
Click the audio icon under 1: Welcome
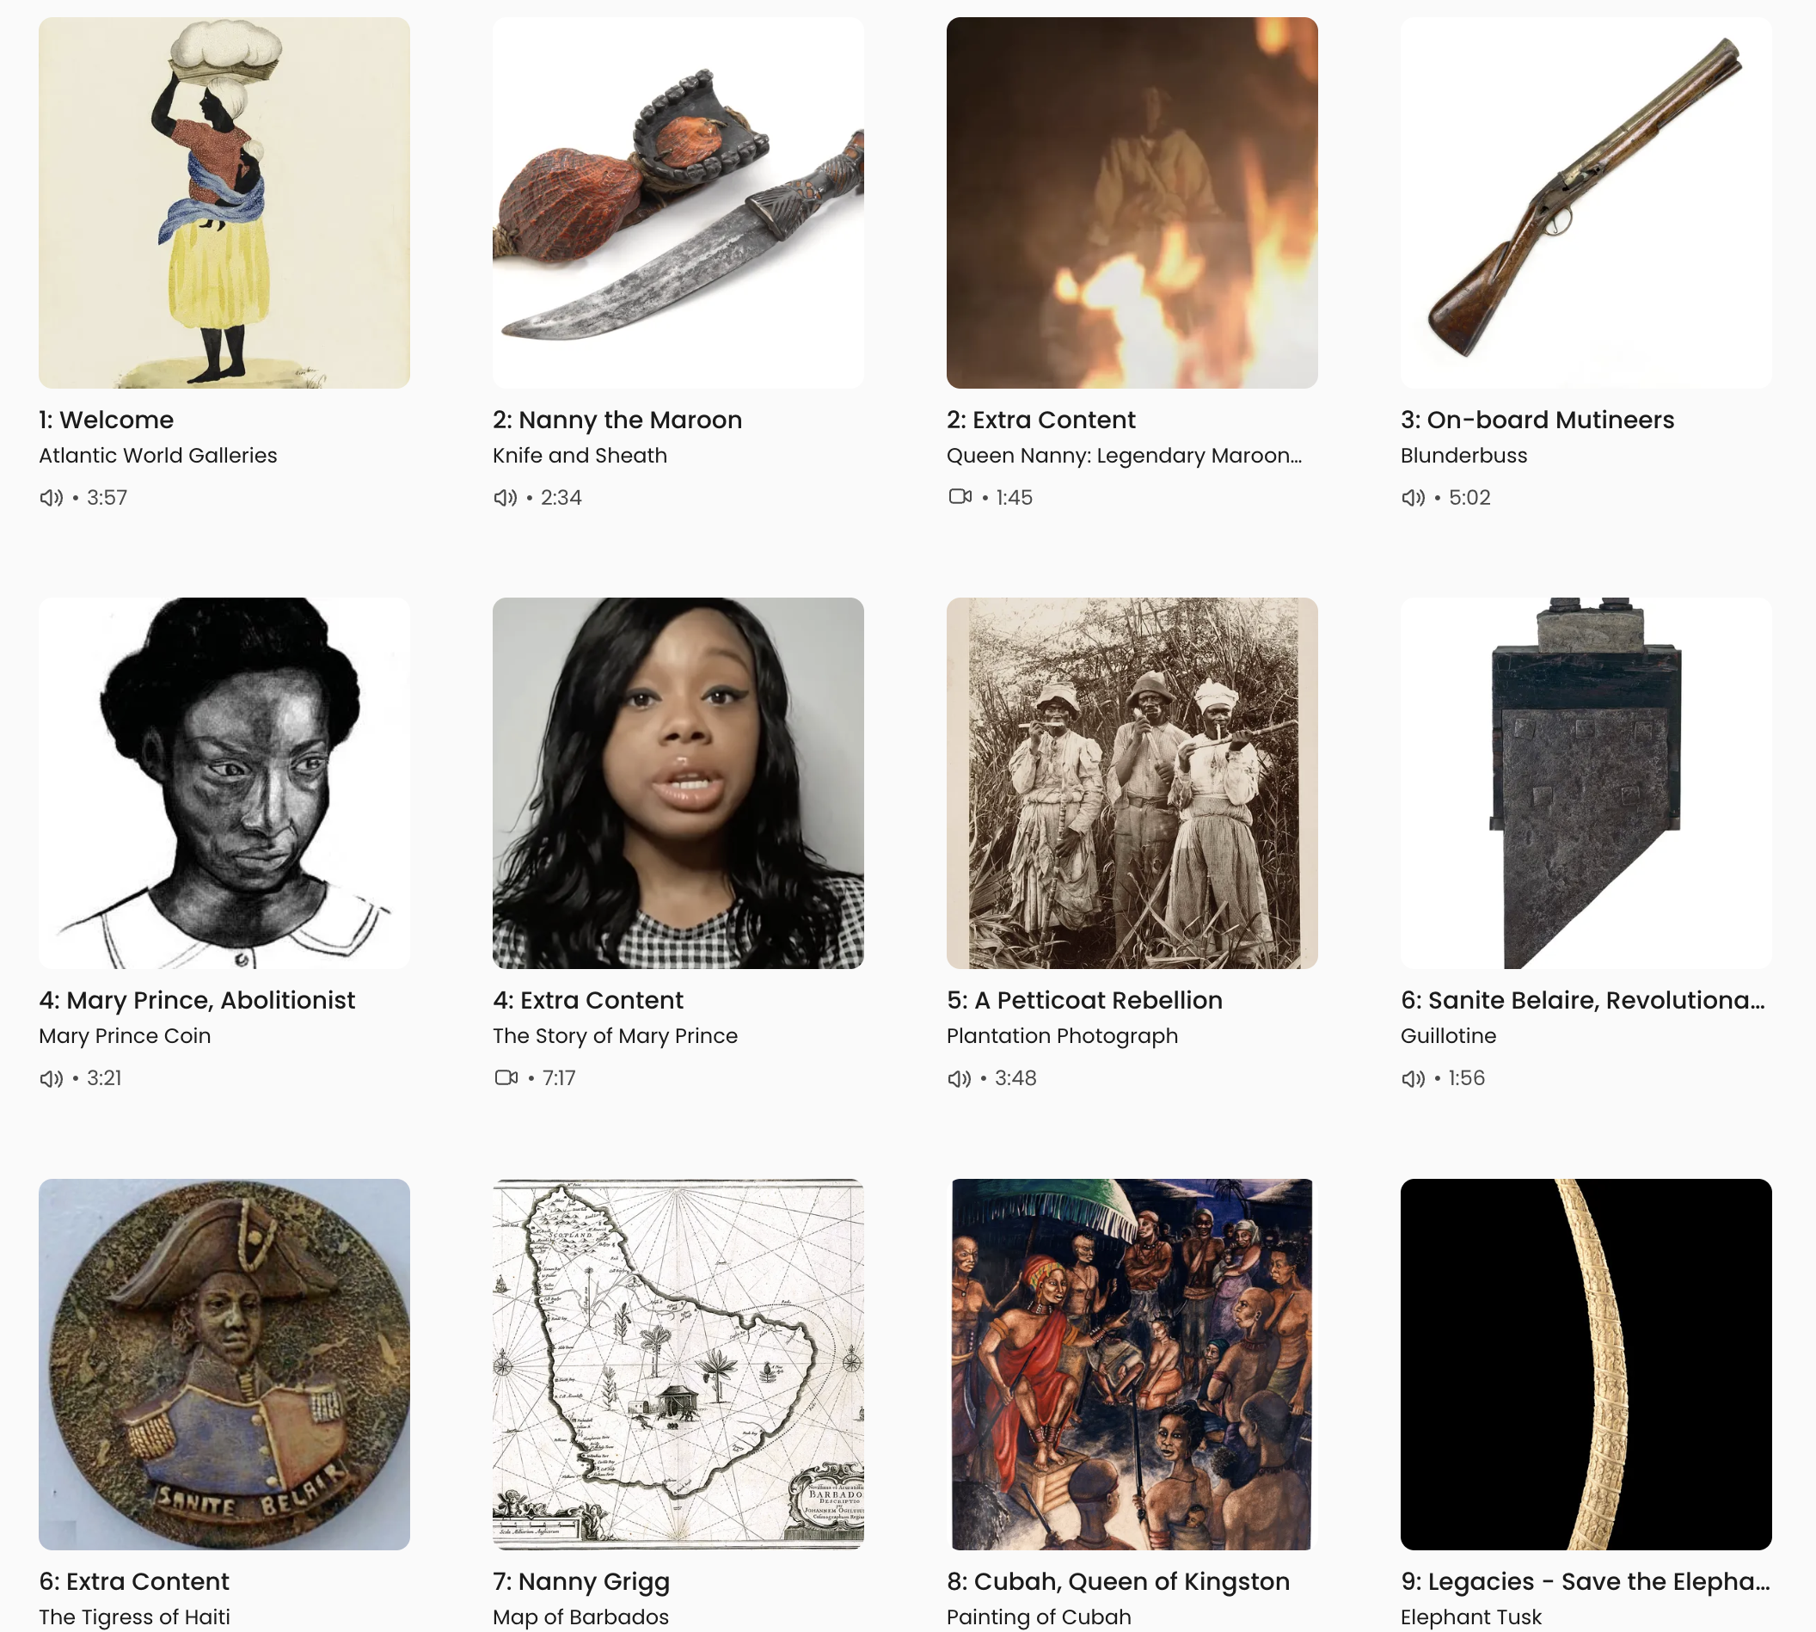(51, 497)
